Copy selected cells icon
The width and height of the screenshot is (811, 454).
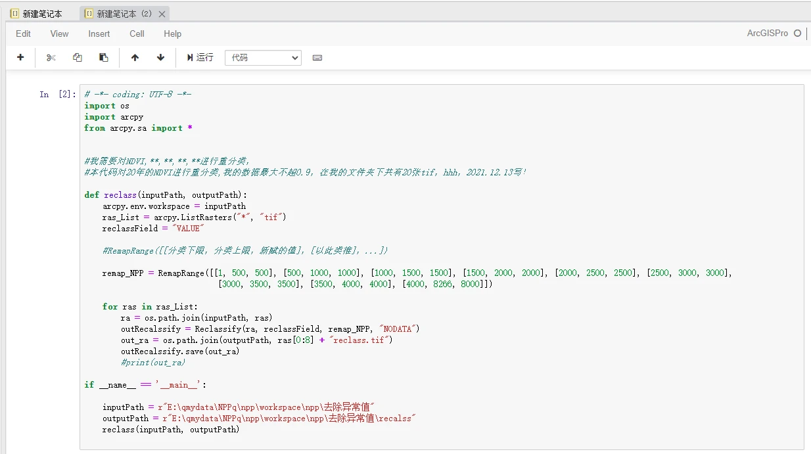[x=77, y=57]
